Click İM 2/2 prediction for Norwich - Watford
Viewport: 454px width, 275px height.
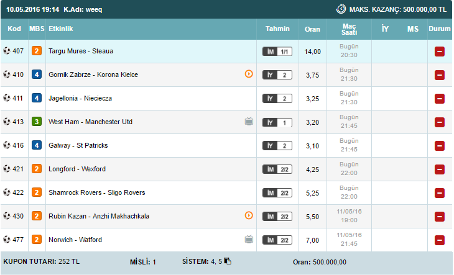[x=277, y=240]
